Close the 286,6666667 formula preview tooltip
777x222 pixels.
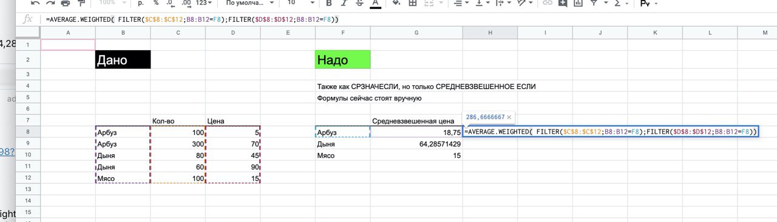click(x=509, y=117)
